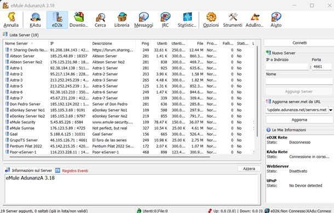334x213 pixels.
Task: Click the 5.188.6.125 : 31031 IP cell
Action: click(x=67, y=134)
